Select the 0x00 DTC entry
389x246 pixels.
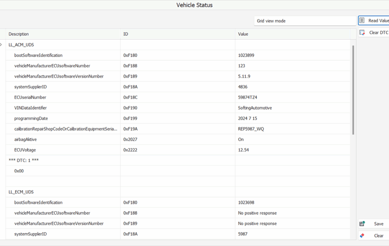tap(19, 171)
